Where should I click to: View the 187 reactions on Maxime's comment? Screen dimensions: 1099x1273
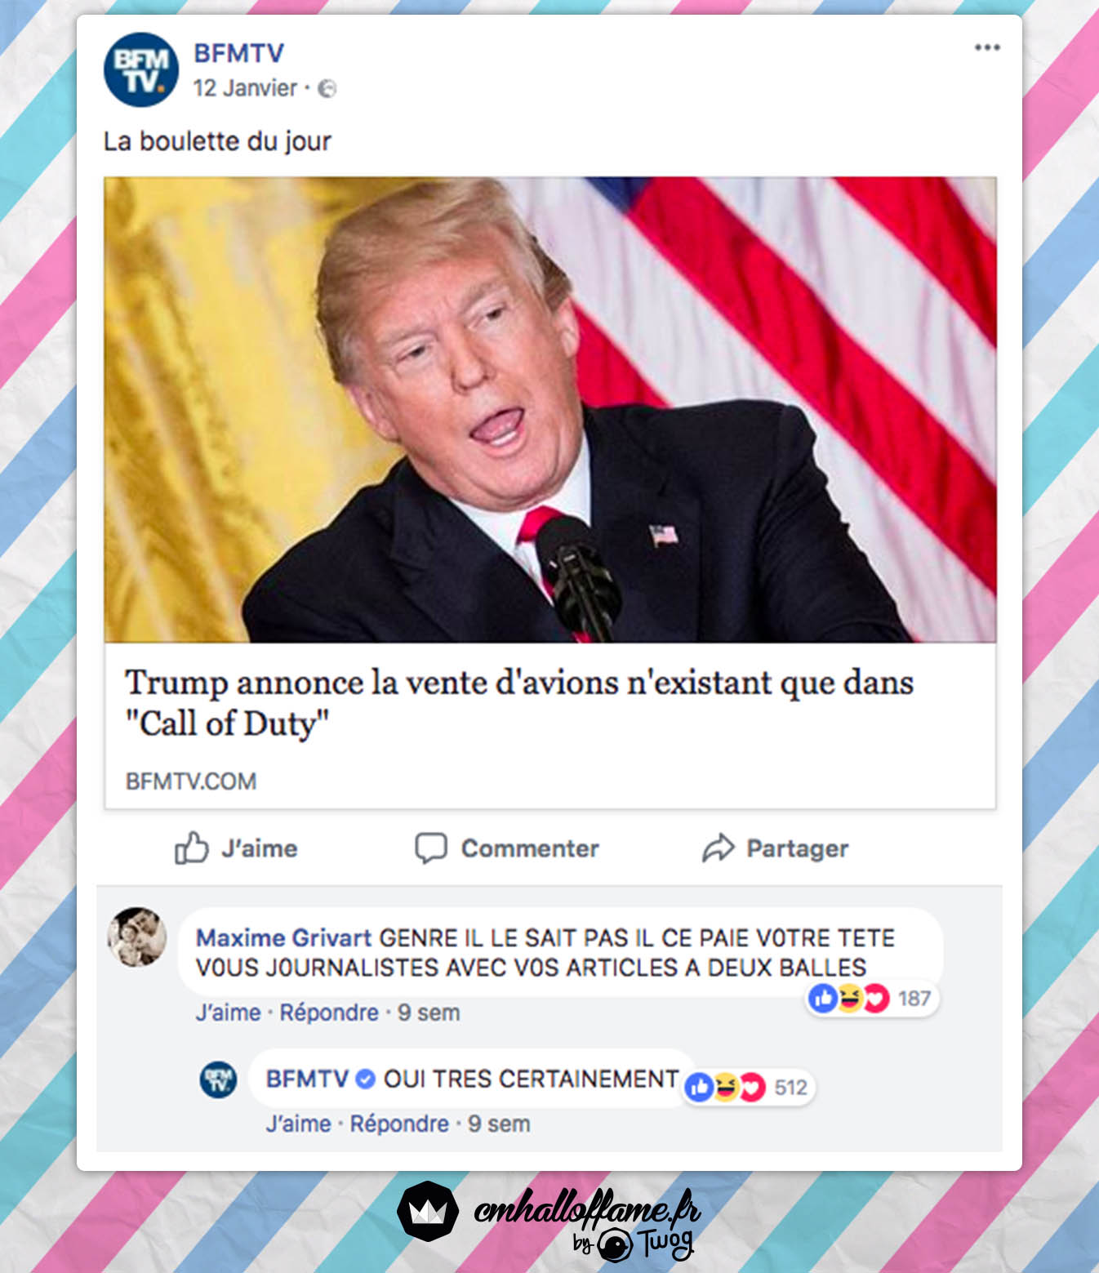tap(872, 998)
